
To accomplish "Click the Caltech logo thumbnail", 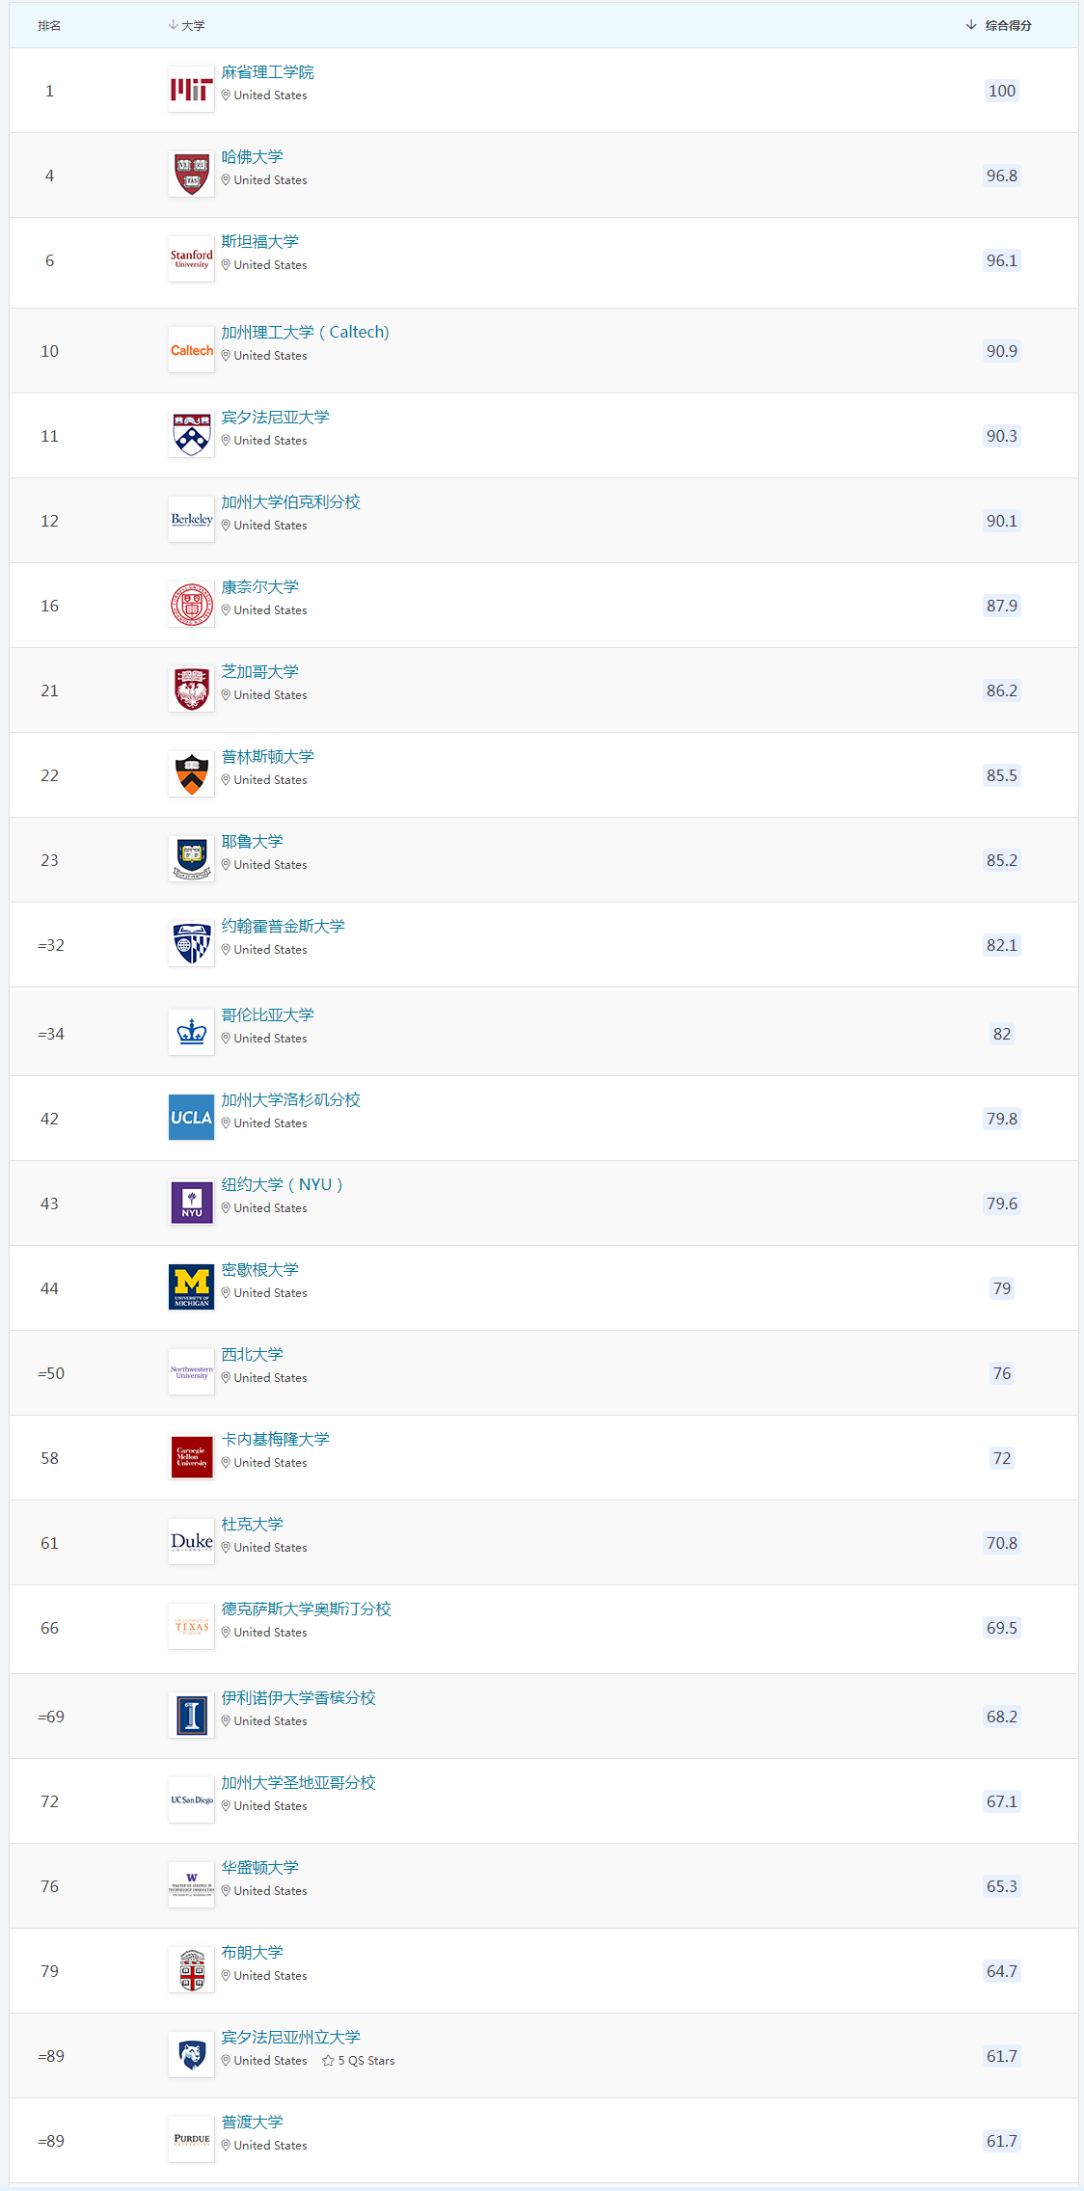I will (x=191, y=350).
